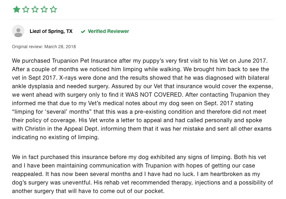The width and height of the screenshot is (286, 199).
Task: Click the Original review date text
Action: click(x=44, y=47)
